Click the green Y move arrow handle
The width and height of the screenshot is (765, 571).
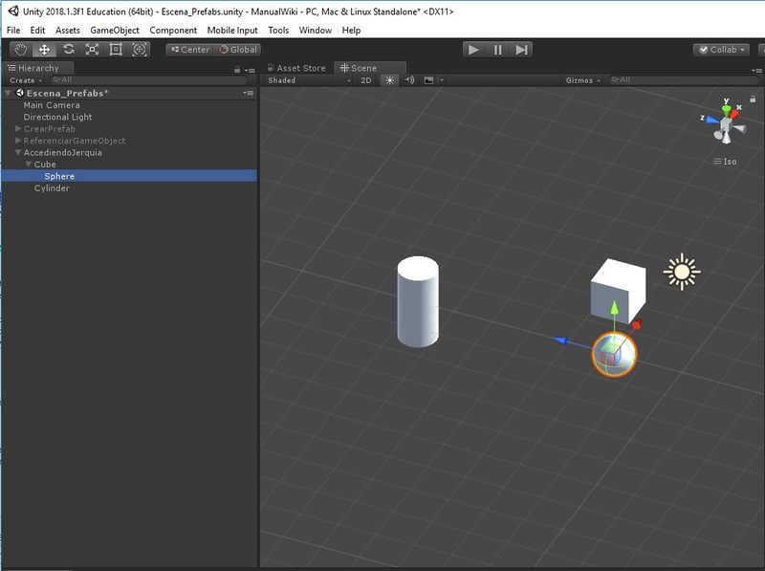coord(615,308)
